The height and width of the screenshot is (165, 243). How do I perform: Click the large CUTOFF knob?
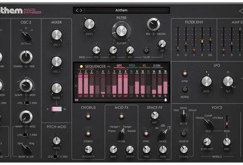121,31
